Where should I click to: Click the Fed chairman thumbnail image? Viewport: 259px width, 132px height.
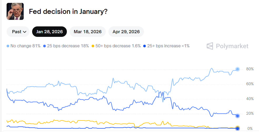coord(15,12)
